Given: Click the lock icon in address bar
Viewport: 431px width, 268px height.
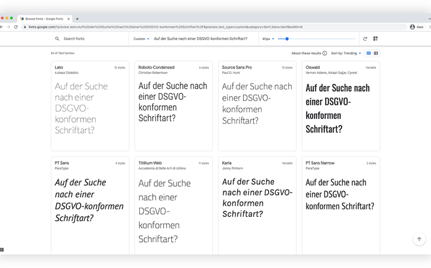Looking at the screenshot, I should [25, 27].
